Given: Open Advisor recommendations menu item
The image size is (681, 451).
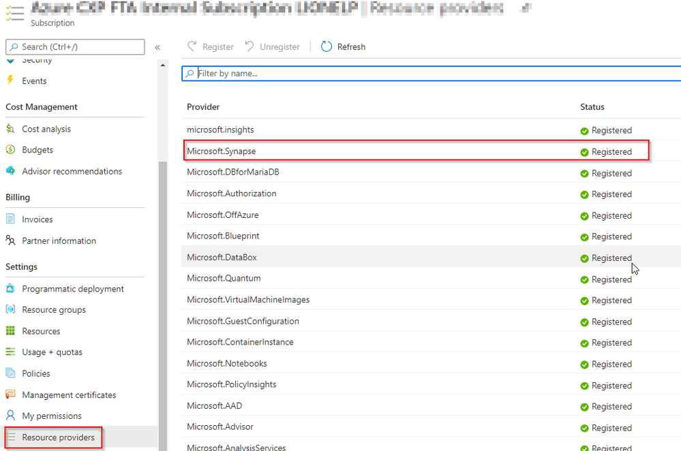Looking at the screenshot, I should [72, 171].
